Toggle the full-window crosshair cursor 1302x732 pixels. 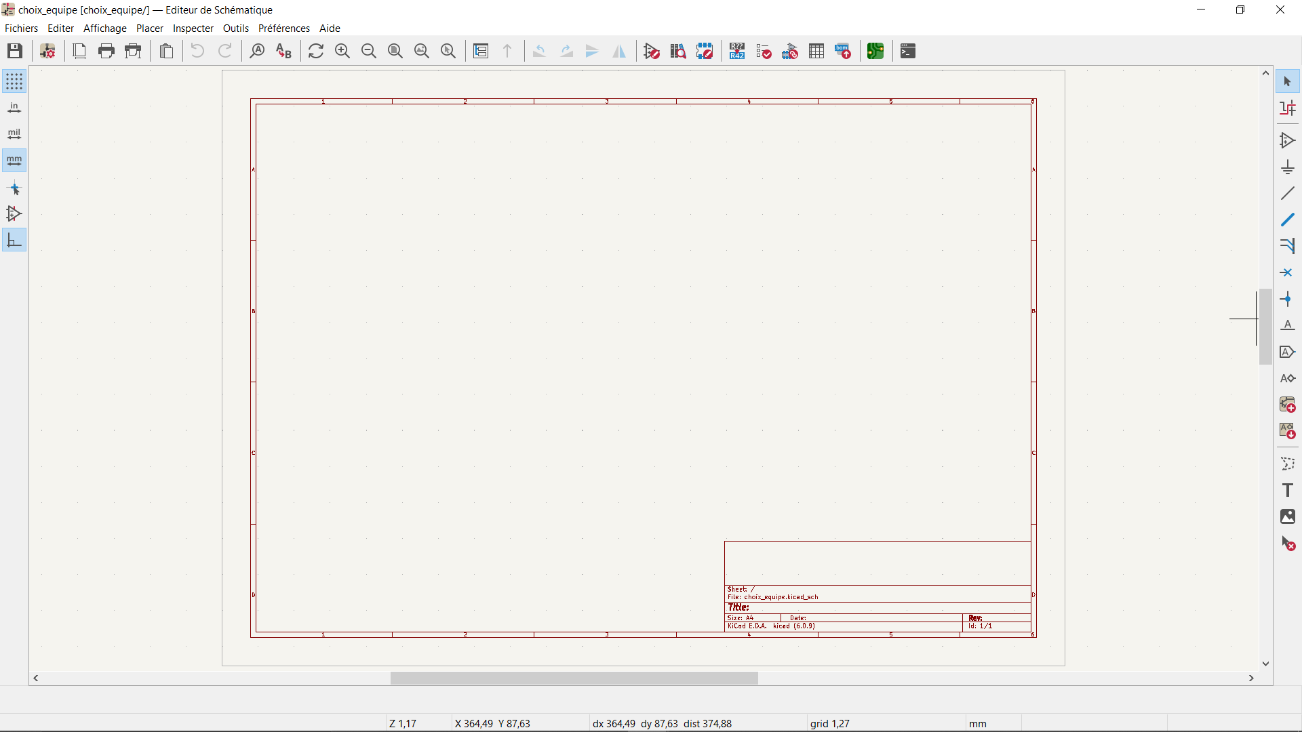(14, 188)
